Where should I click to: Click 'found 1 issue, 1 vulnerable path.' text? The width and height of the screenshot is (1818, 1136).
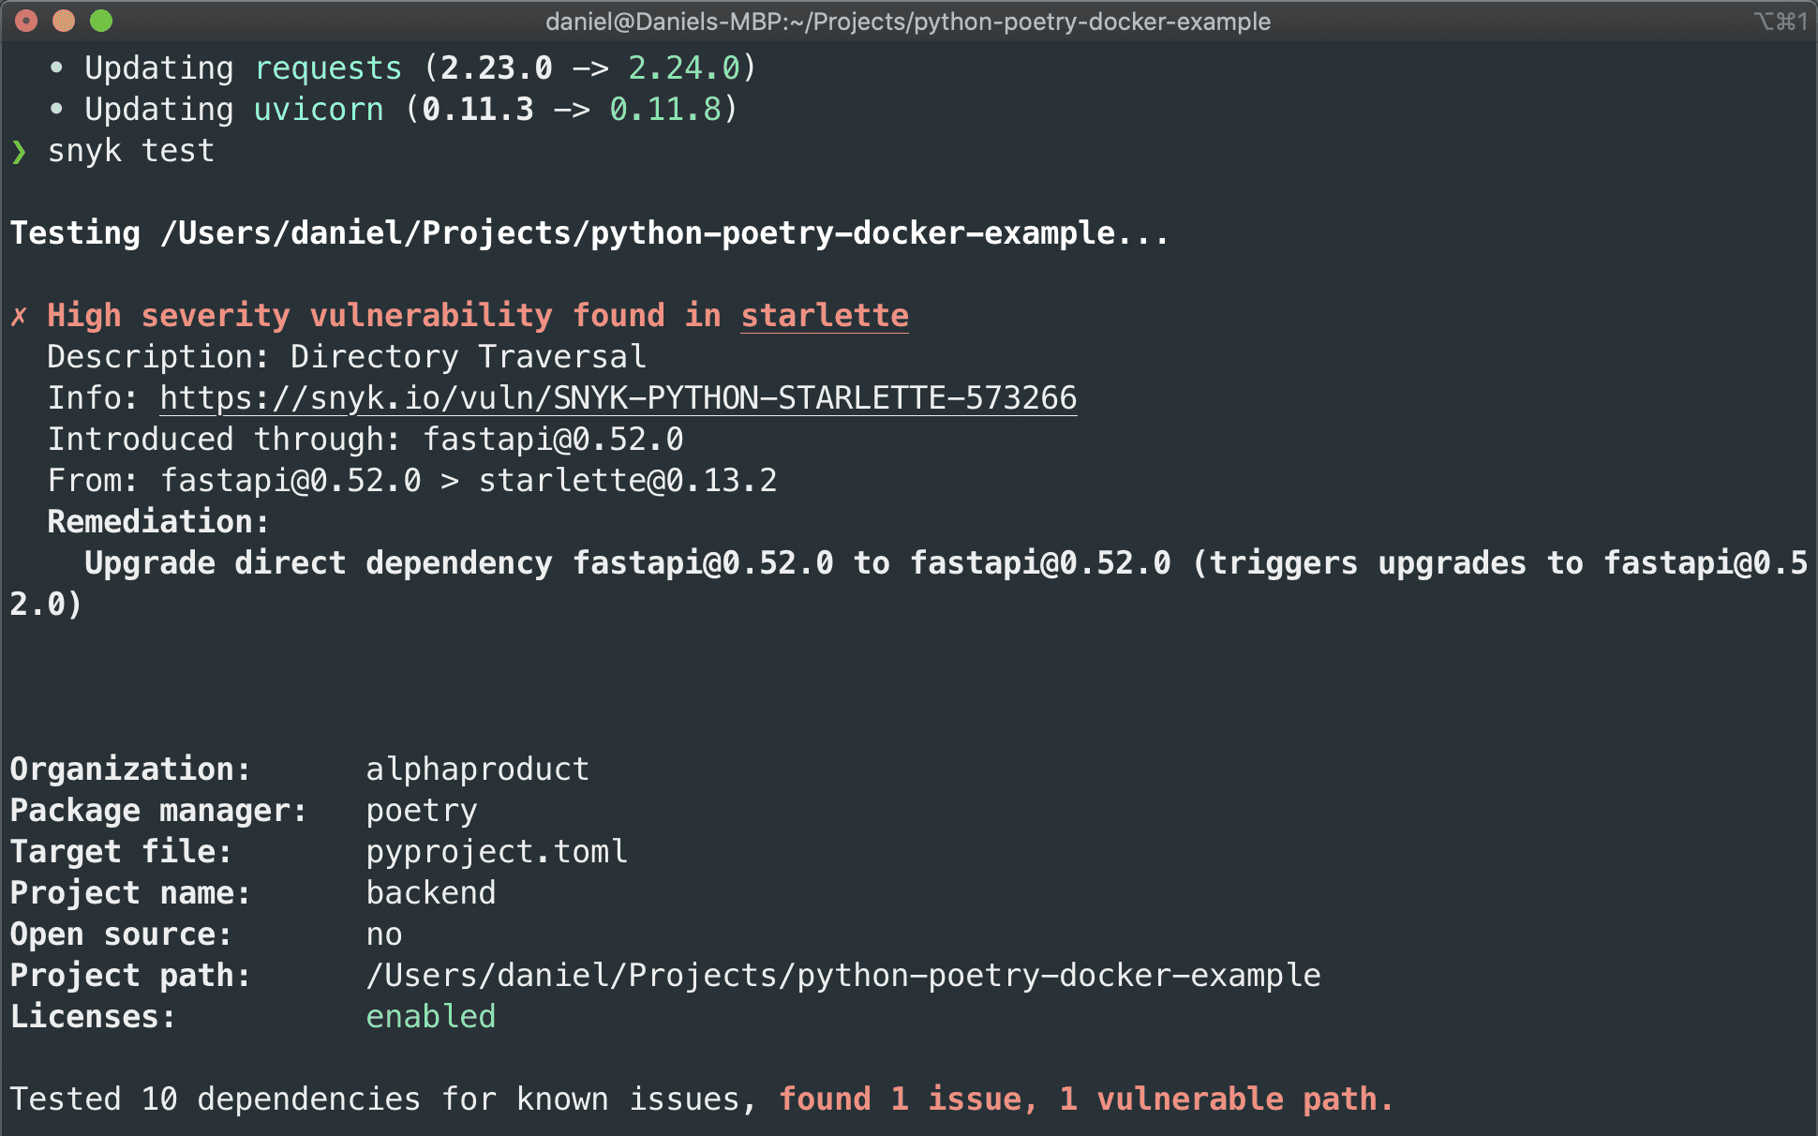tap(1086, 1099)
